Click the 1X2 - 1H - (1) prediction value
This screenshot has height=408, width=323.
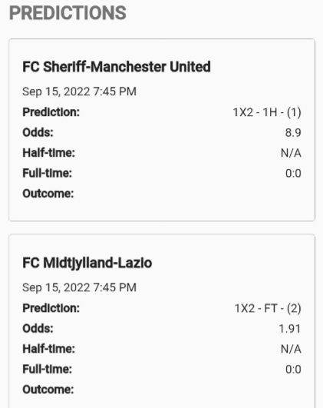coord(267,112)
